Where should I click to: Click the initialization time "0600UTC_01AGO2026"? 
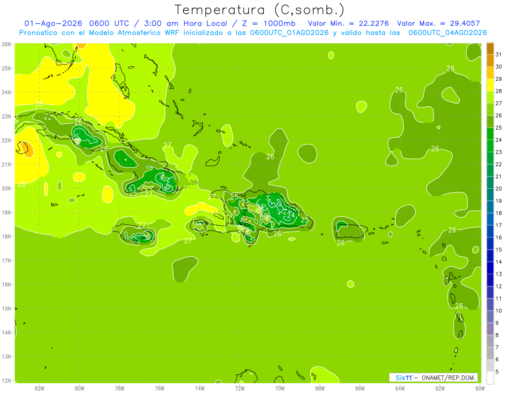pyautogui.click(x=289, y=33)
